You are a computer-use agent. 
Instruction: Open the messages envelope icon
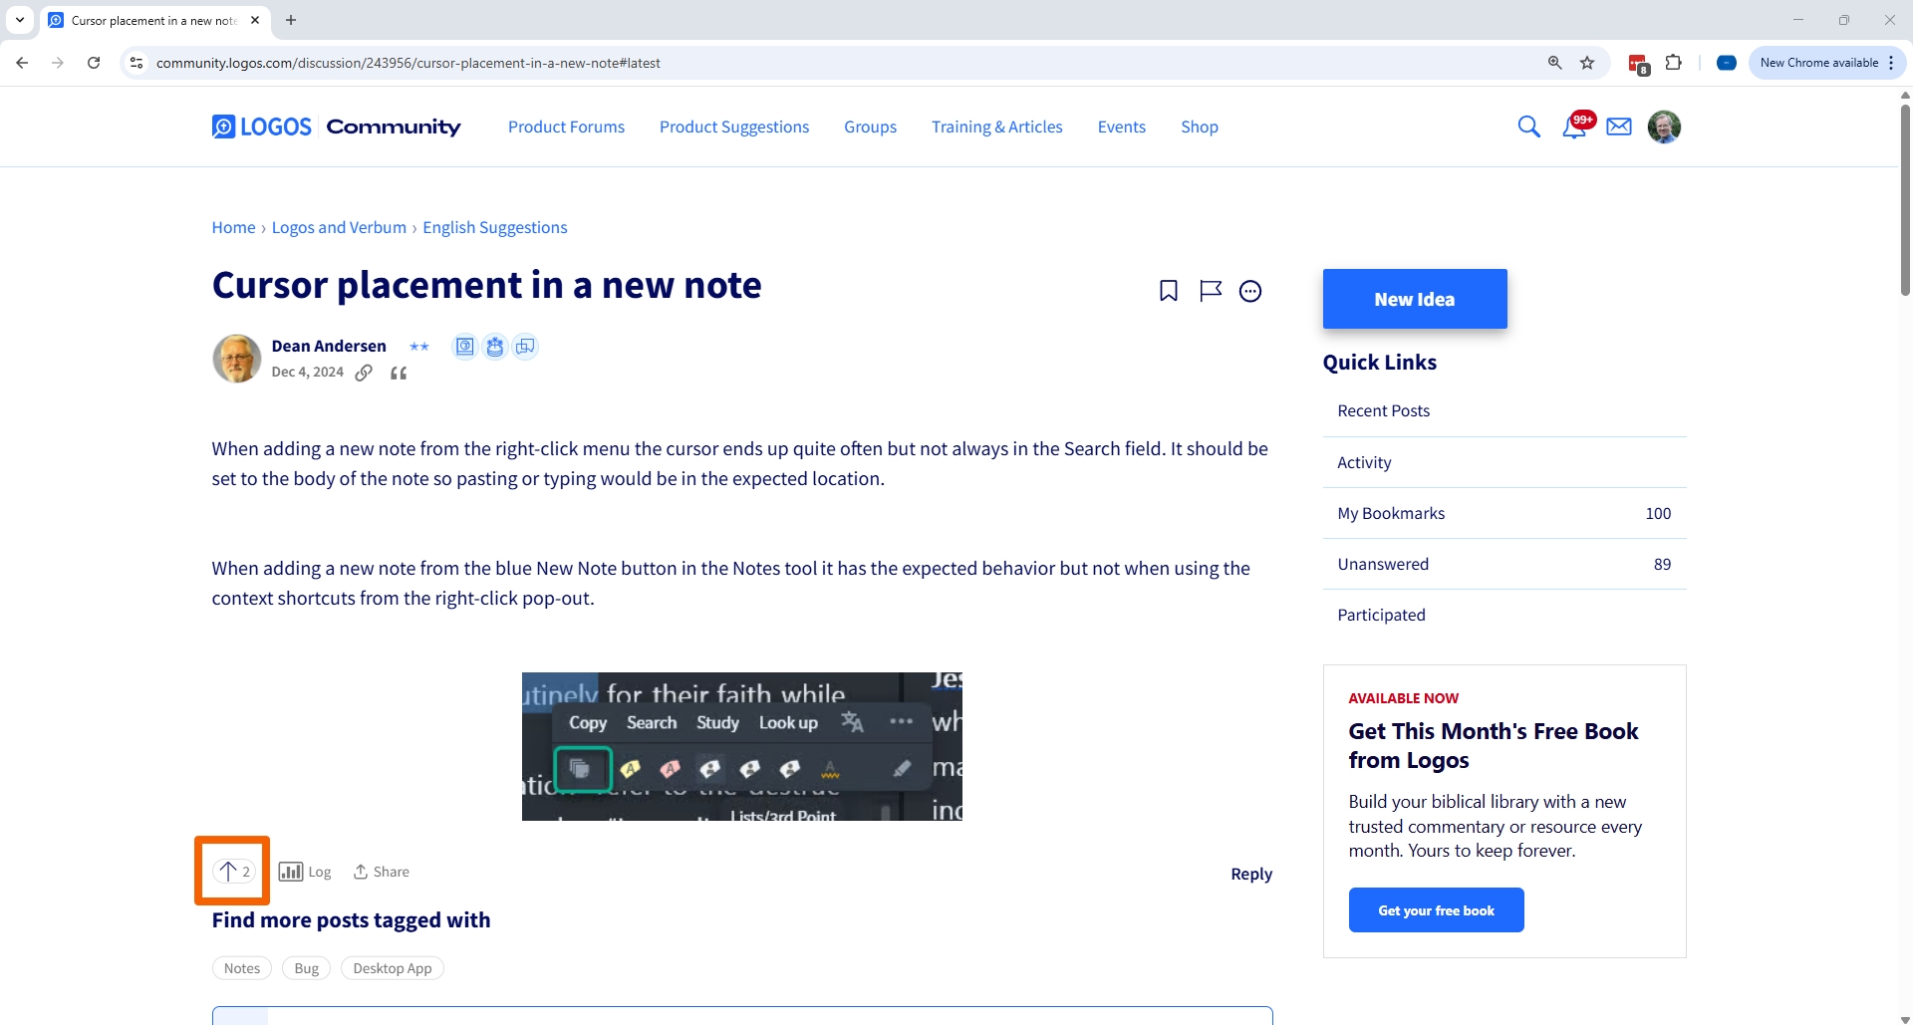tap(1619, 127)
